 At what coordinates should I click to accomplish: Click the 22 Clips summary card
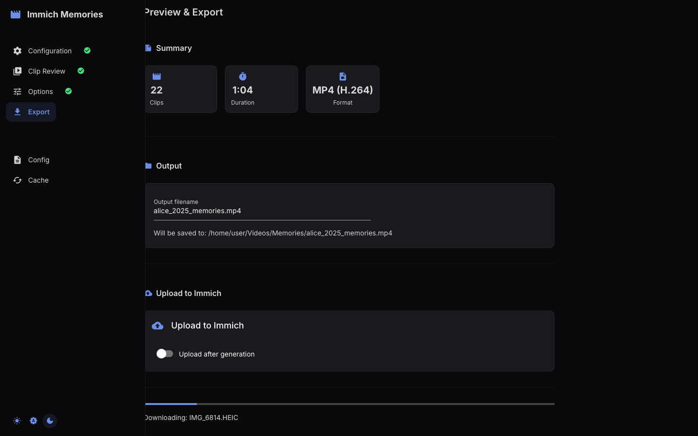pos(181,89)
